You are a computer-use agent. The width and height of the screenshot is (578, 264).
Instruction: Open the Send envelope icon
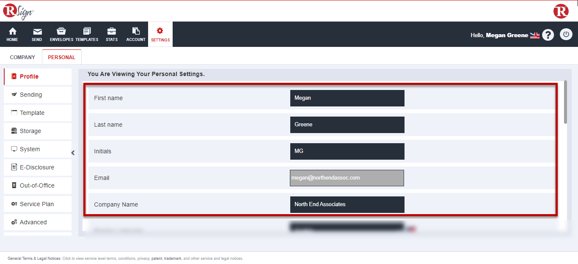coord(37,32)
